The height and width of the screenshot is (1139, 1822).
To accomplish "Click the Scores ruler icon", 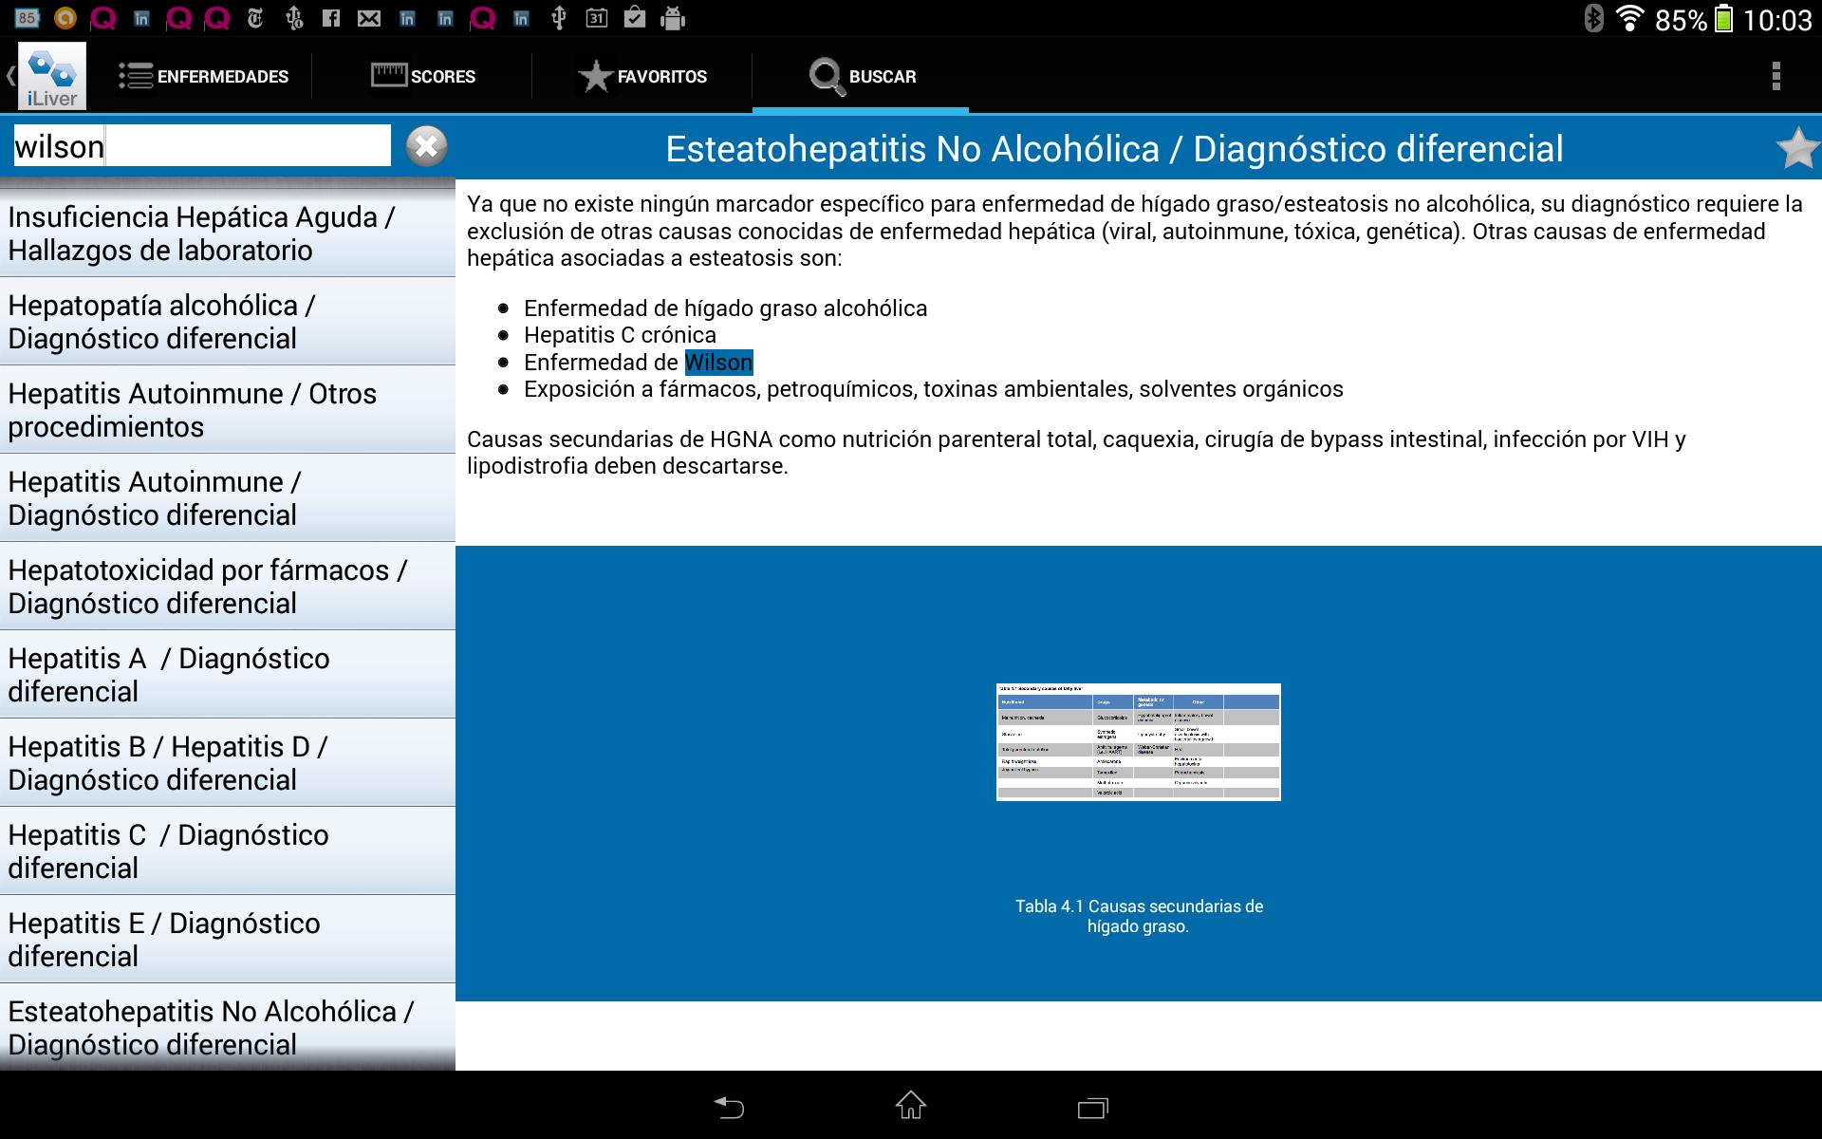I will click(389, 75).
